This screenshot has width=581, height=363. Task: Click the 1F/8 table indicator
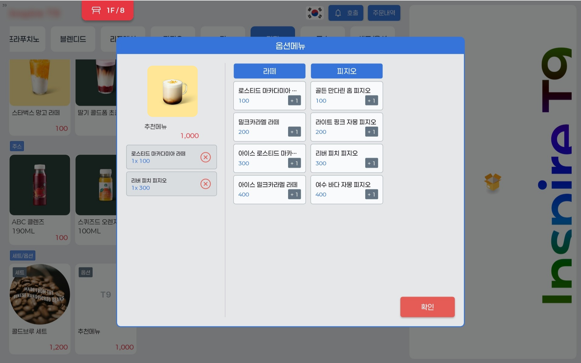[x=107, y=11]
